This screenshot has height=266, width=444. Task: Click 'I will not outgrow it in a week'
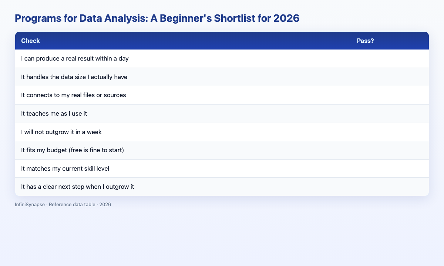pos(64,132)
